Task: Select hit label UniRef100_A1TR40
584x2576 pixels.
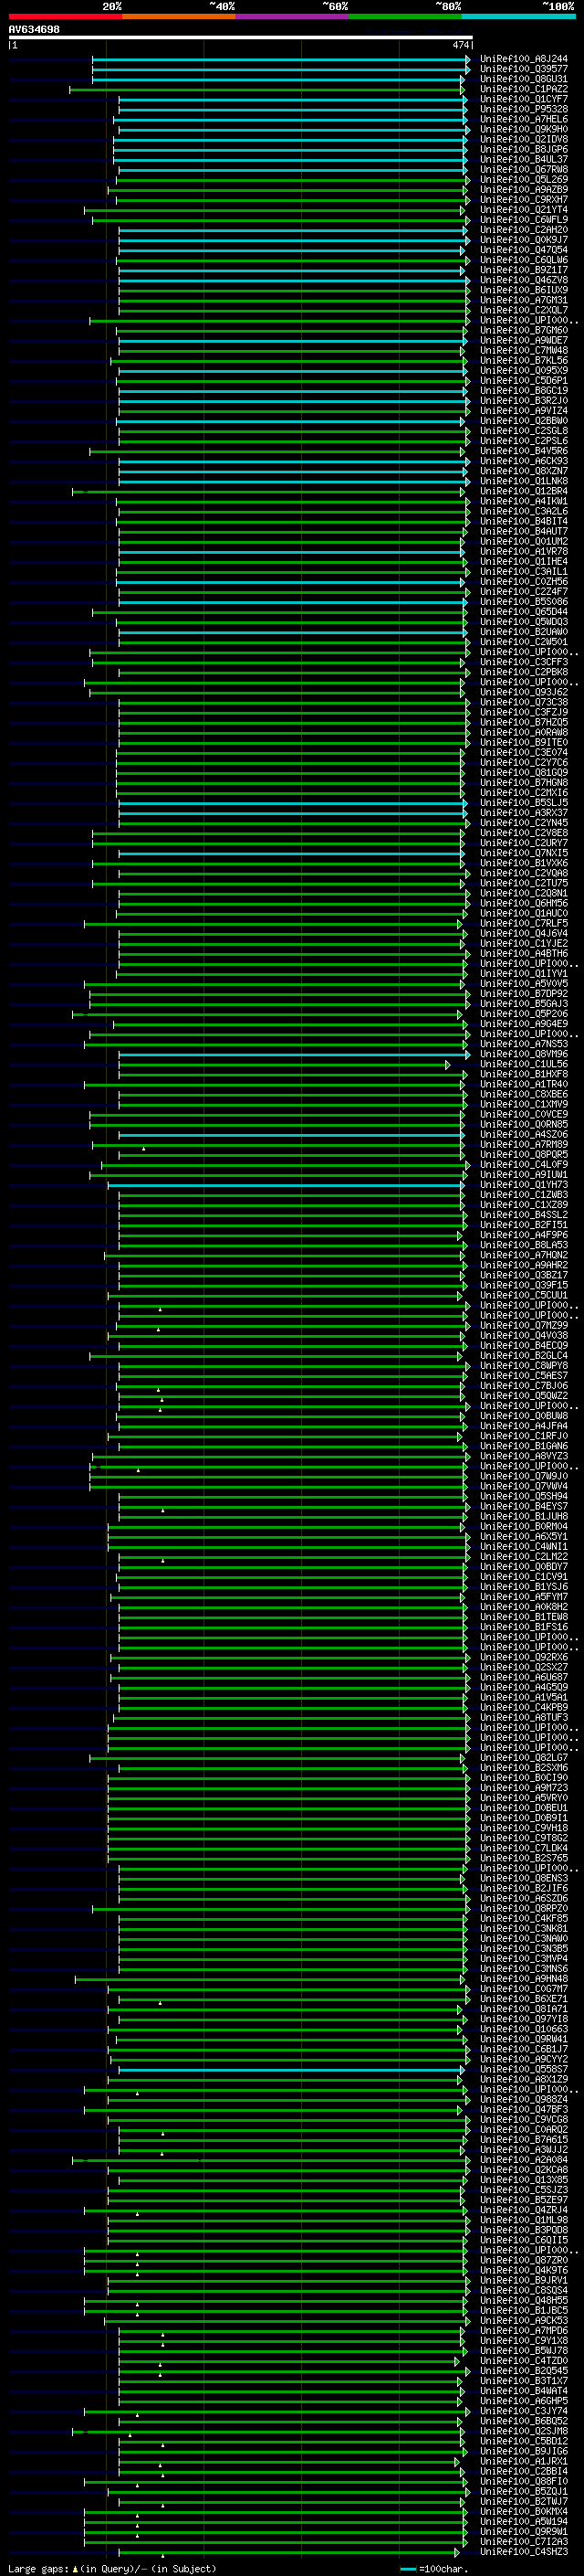Action: [523, 1084]
